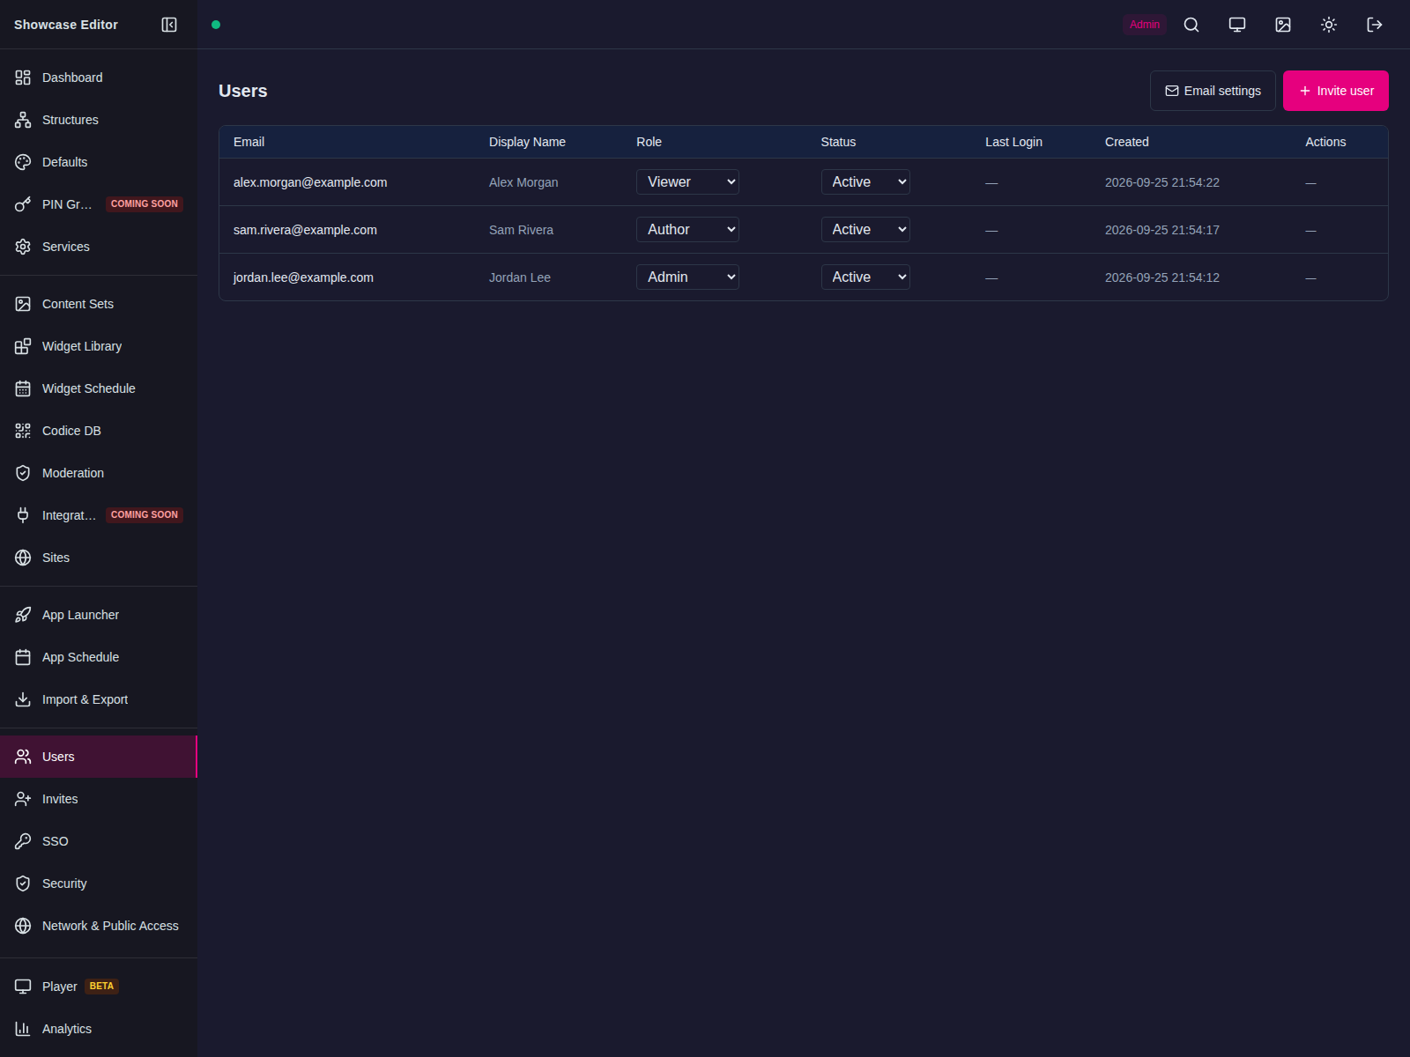Open Email settings
The image size is (1410, 1057).
[x=1213, y=91]
